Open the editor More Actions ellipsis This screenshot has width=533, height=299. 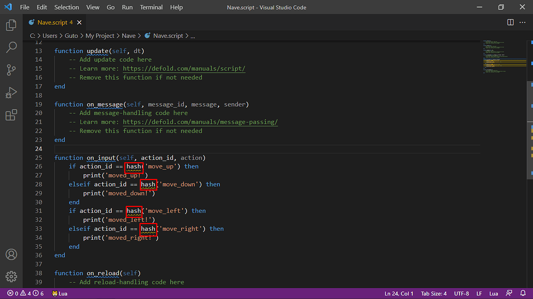[523, 22]
